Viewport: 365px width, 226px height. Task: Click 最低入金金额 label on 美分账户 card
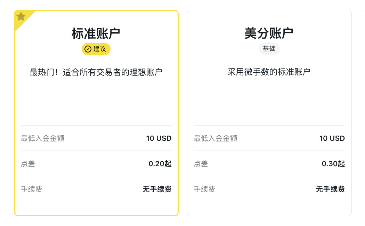tap(215, 138)
